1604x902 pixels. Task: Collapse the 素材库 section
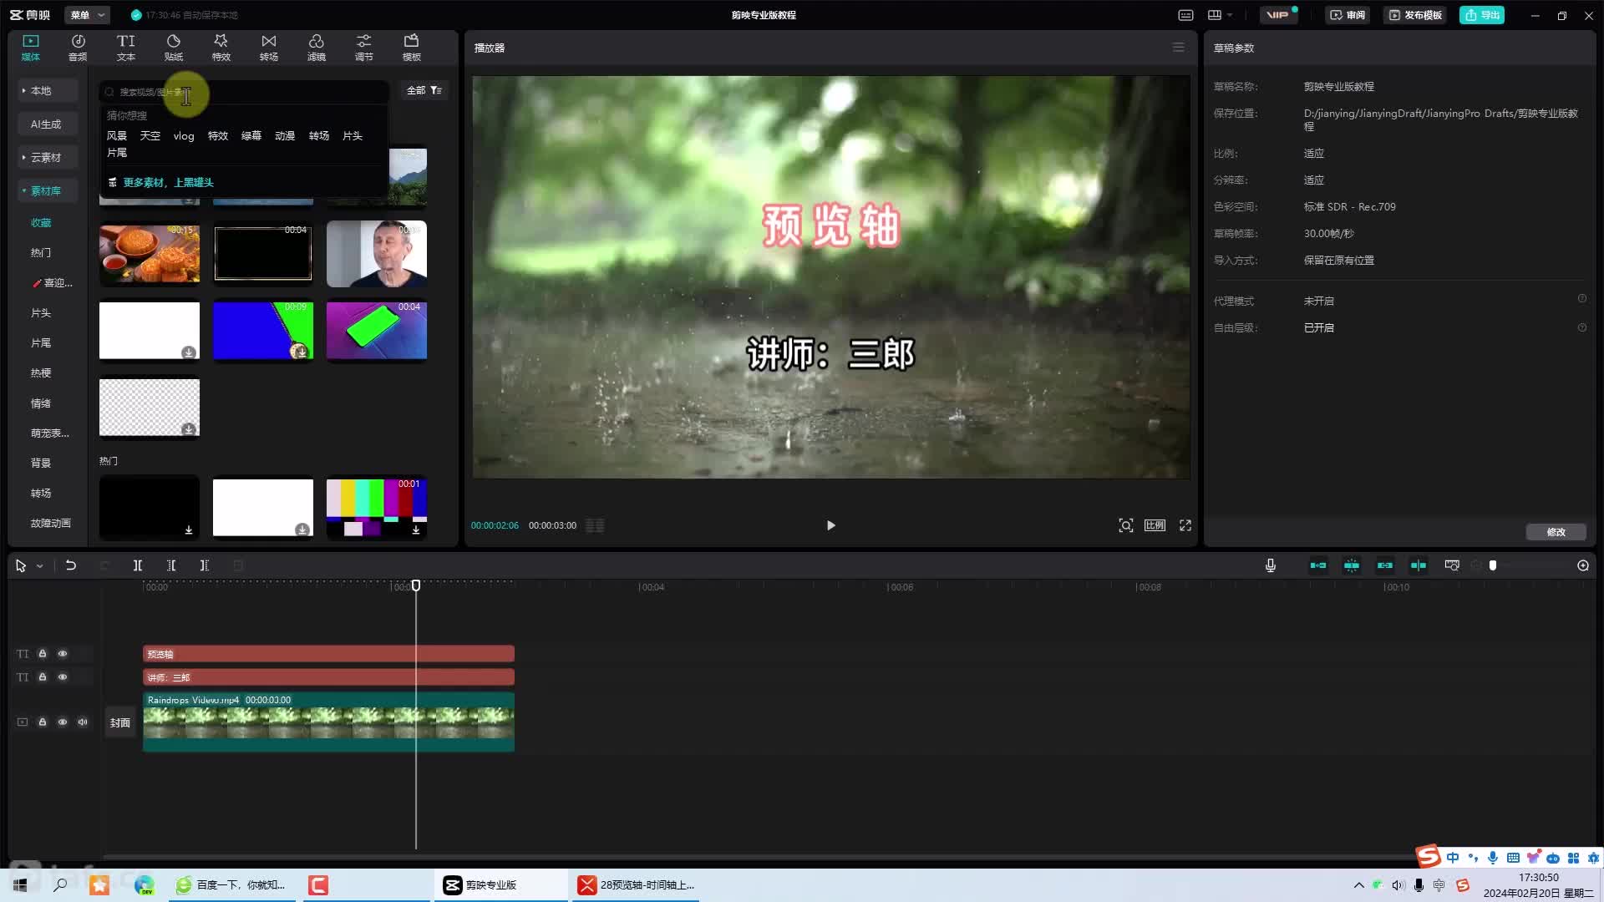[47, 190]
